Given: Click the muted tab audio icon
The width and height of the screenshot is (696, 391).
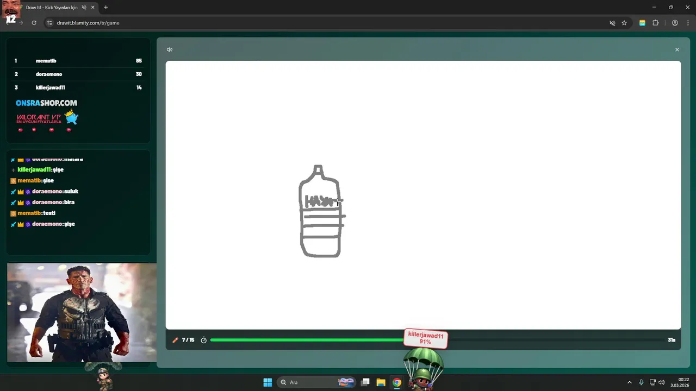Looking at the screenshot, I should (84, 8).
